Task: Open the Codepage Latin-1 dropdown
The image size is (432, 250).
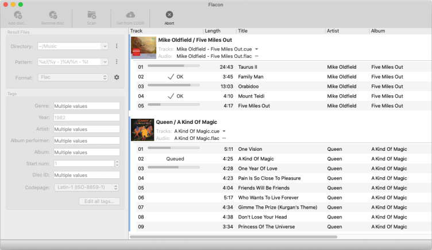Action: (86, 187)
